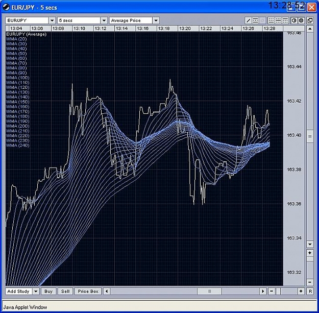Click the vertical price zoom slider handle

tap(310, 259)
